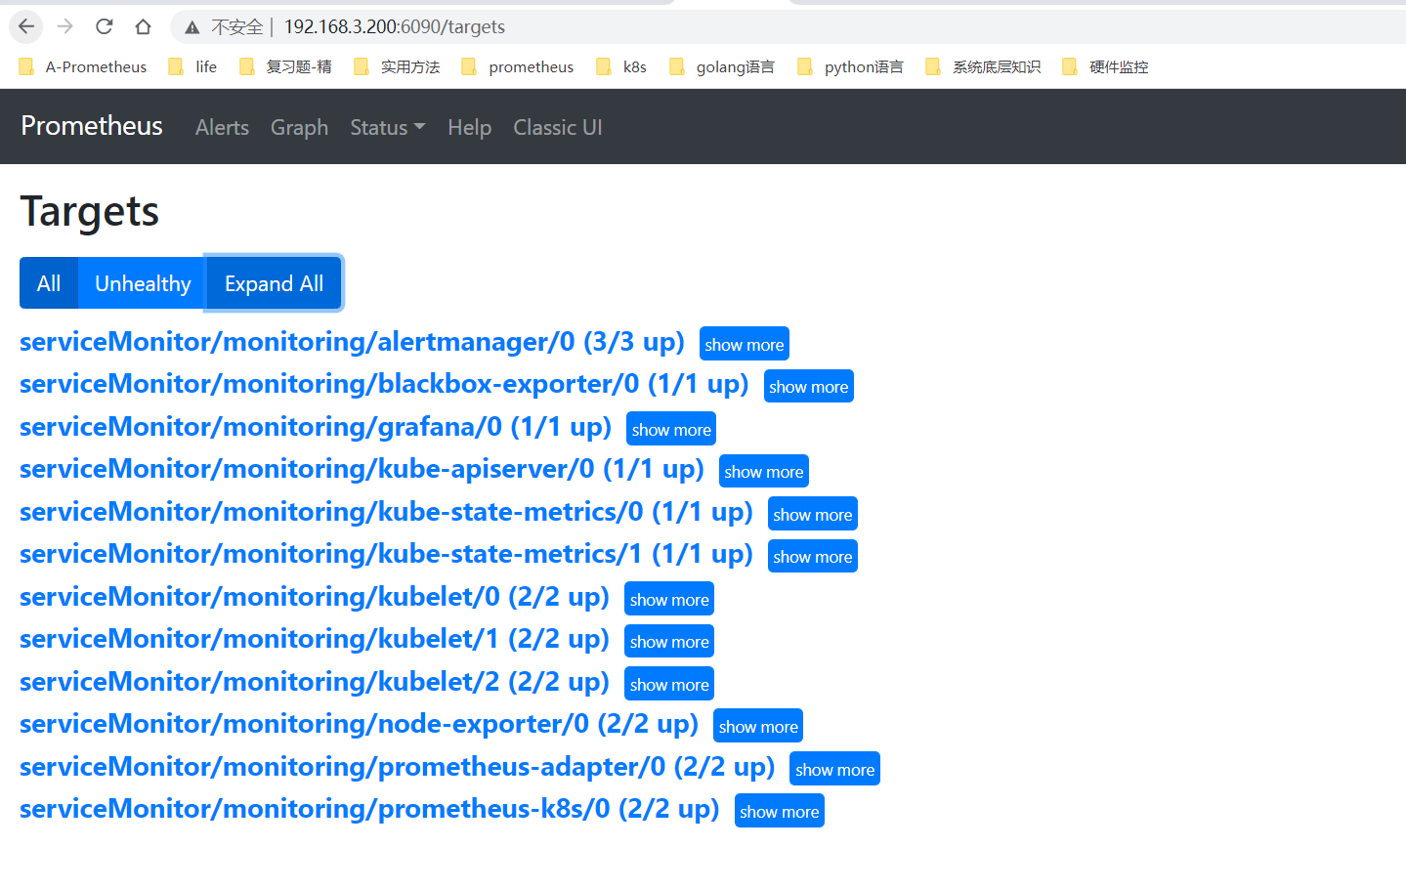Open the Help nav link
The height and width of the screenshot is (890, 1406).
pyautogui.click(x=469, y=127)
